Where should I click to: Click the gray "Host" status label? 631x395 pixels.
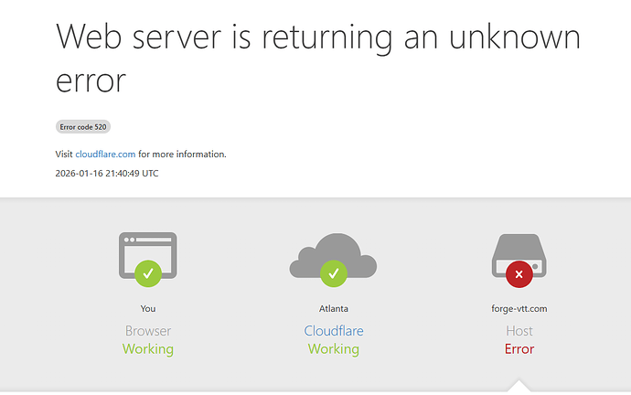point(519,331)
